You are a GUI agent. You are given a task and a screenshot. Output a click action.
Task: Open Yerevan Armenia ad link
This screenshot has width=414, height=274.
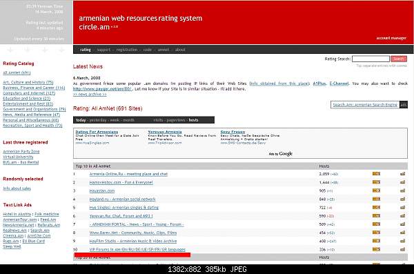click(165, 132)
